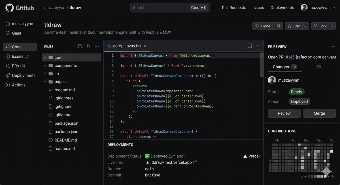Open Deployments in the top navigation

pyautogui.click(x=282, y=8)
